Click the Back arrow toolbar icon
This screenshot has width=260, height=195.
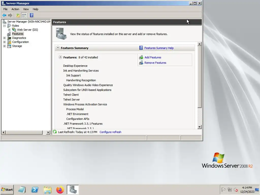(4, 15)
